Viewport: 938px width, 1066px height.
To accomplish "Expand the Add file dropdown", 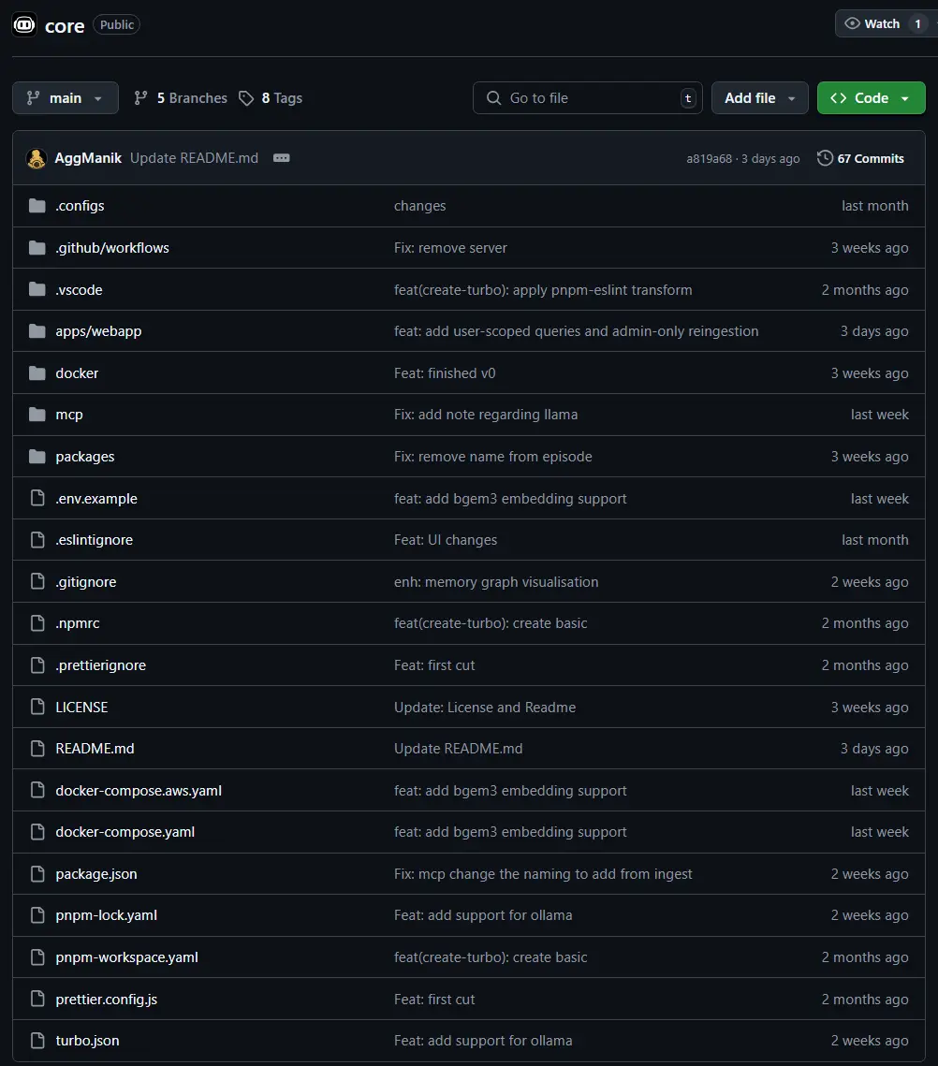I will [x=759, y=98].
